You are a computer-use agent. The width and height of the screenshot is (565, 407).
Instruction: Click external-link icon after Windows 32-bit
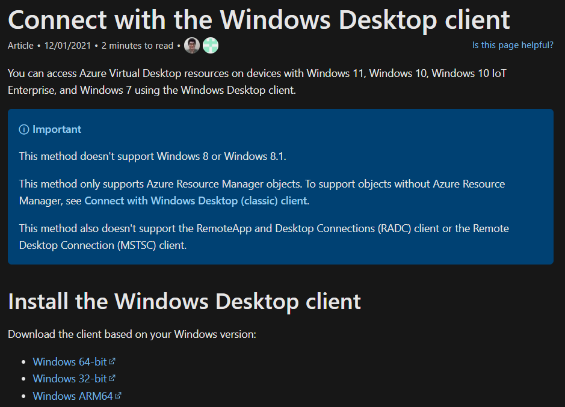point(112,378)
